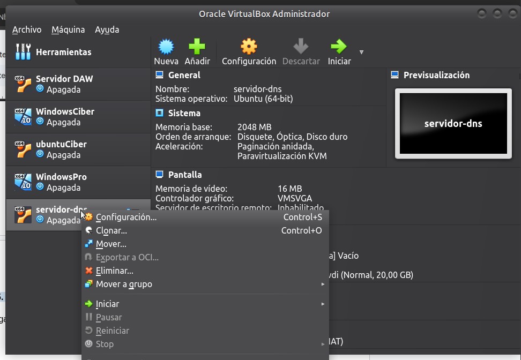Click the Pantalla section header
Screen dimensions: 521x360
pyautogui.click(x=184, y=175)
